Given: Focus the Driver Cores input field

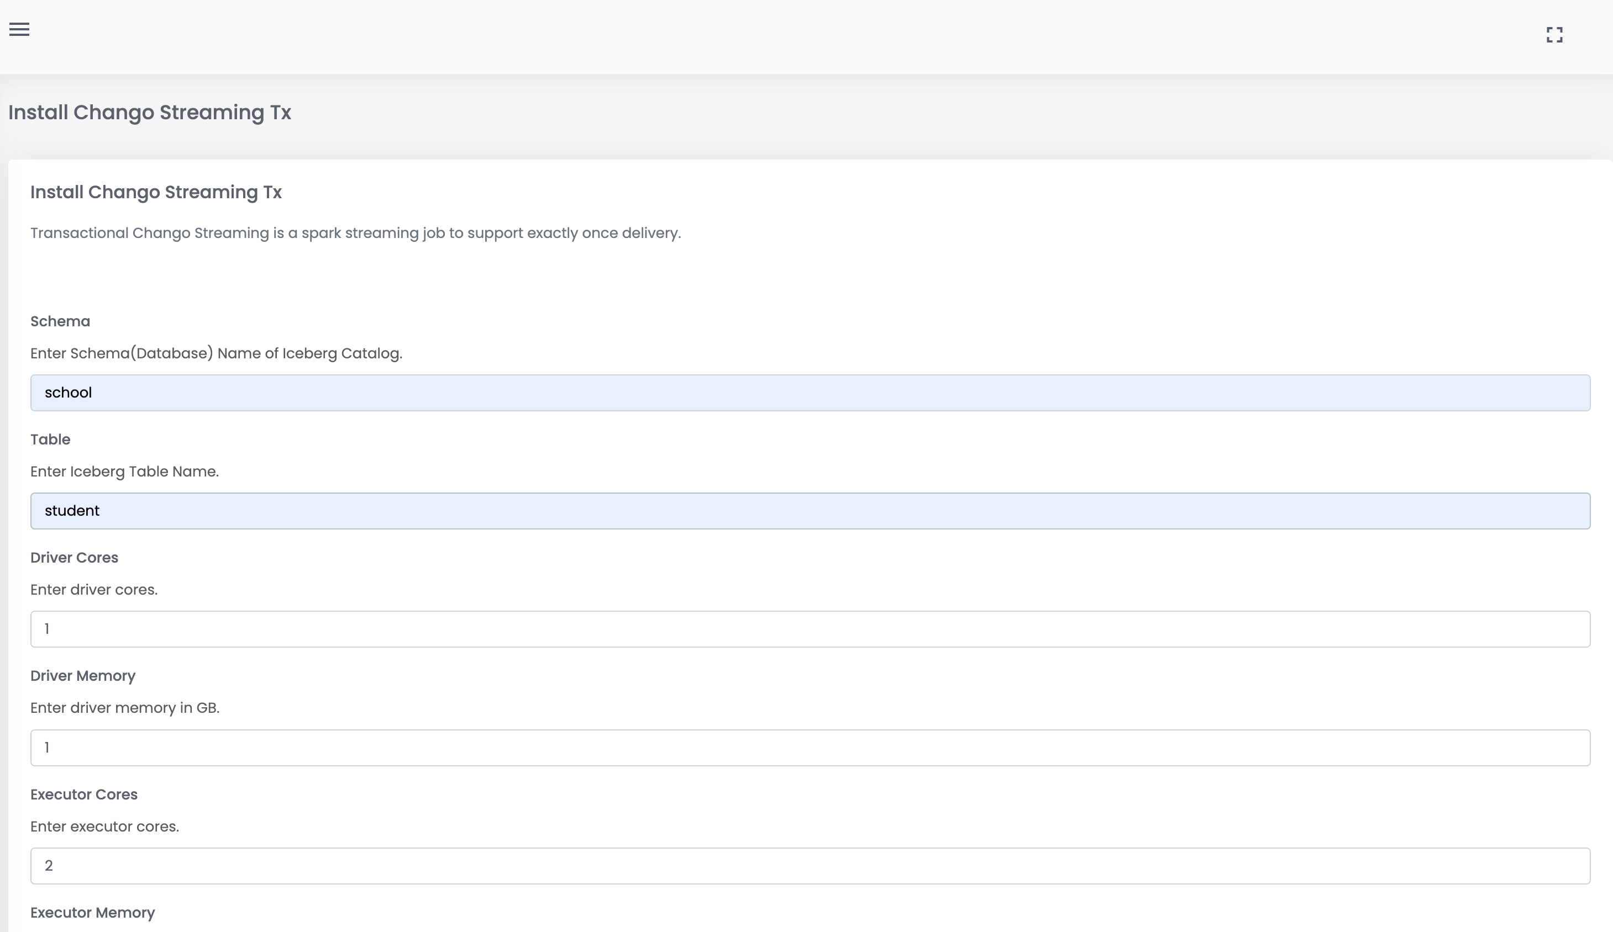Looking at the screenshot, I should tap(810, 629).
